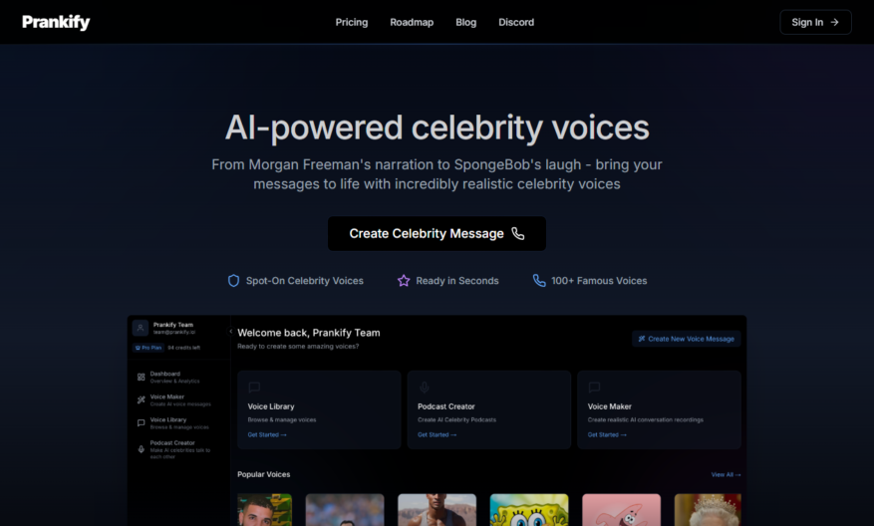
Task: Click the Podcast Creator card microphone icon
Action: pyautogui.click(x=425, y=388)
